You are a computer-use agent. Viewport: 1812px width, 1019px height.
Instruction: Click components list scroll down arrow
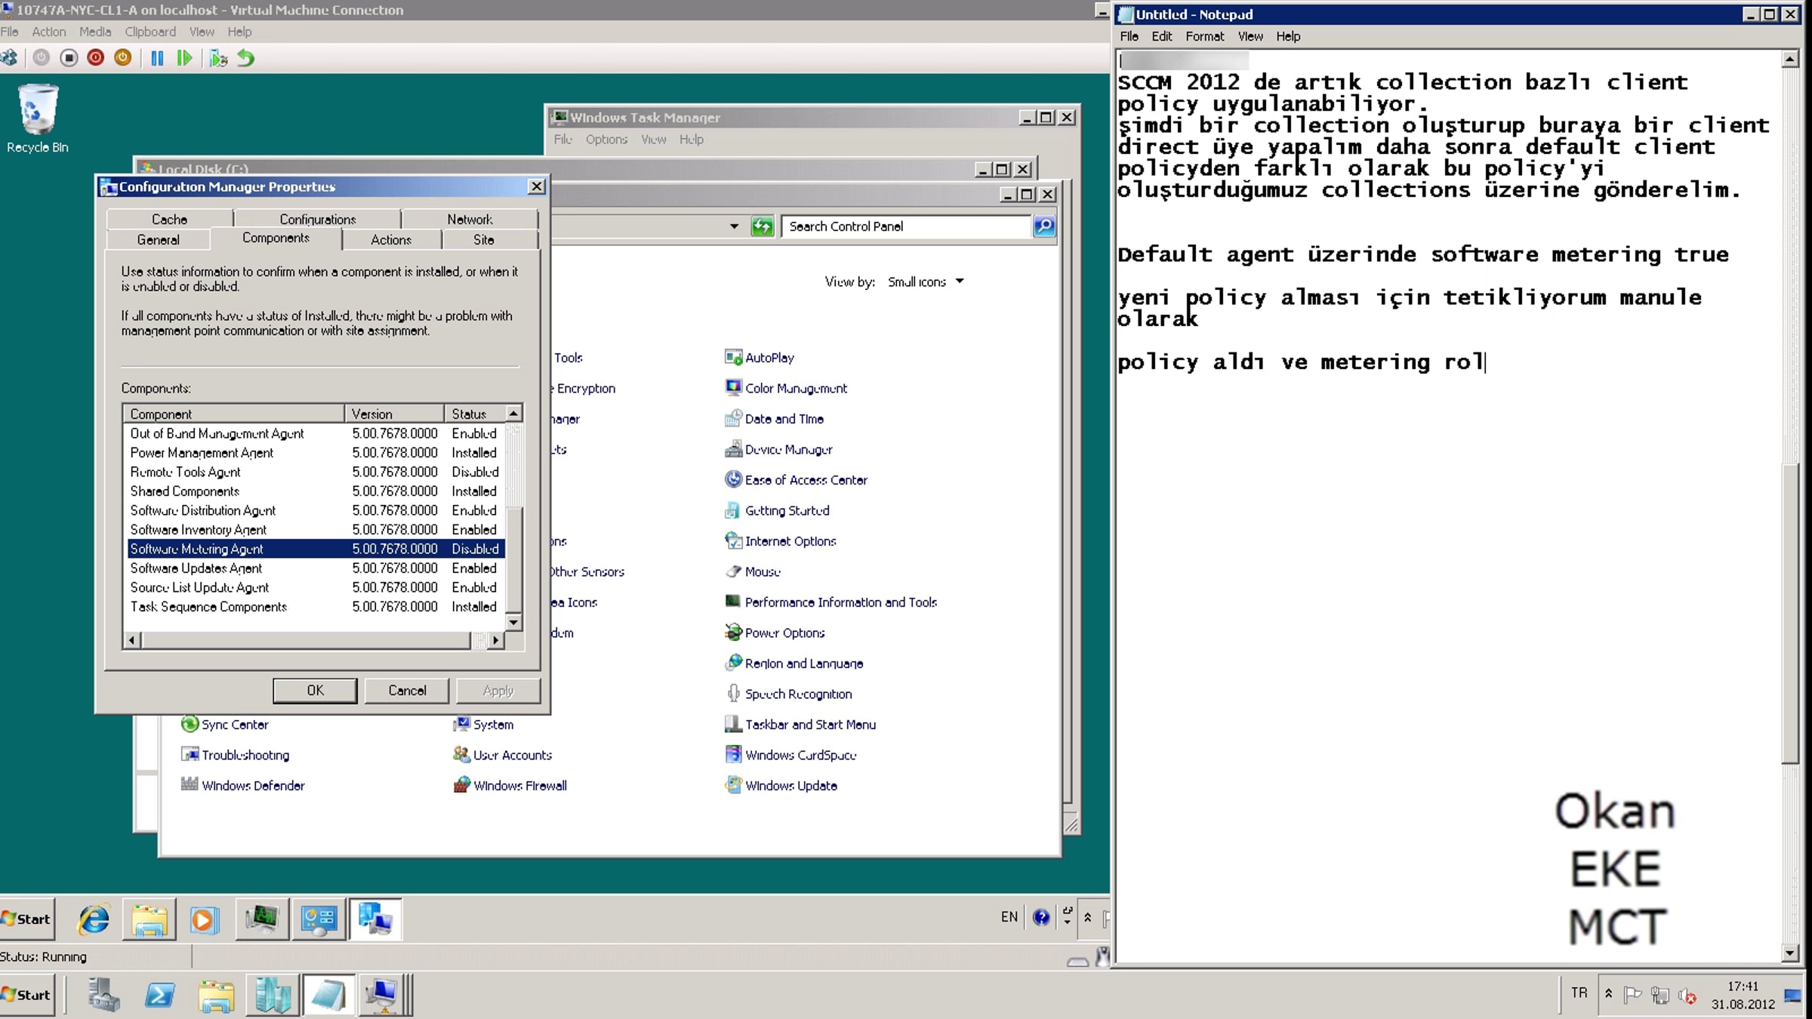pos(513,623)
